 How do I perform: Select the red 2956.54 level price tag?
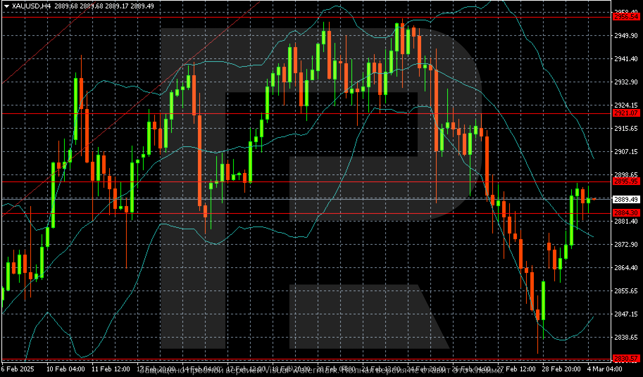(x=626, y=17)
